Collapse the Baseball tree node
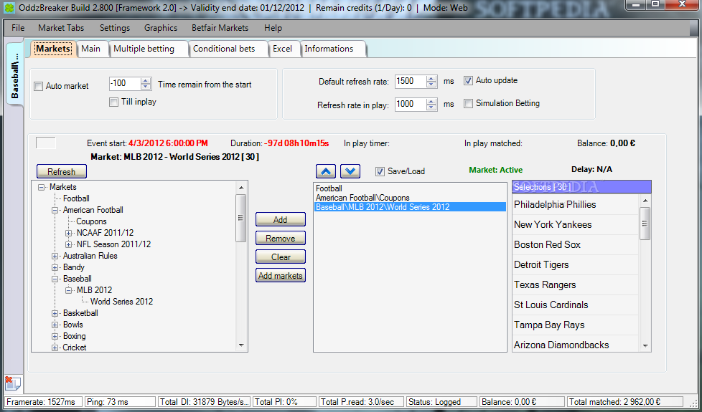This screenshot has height=412, width=702. tap(55, 279)
